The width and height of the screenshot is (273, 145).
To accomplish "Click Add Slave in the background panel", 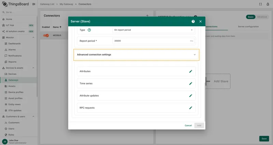I will pos(218,81).
